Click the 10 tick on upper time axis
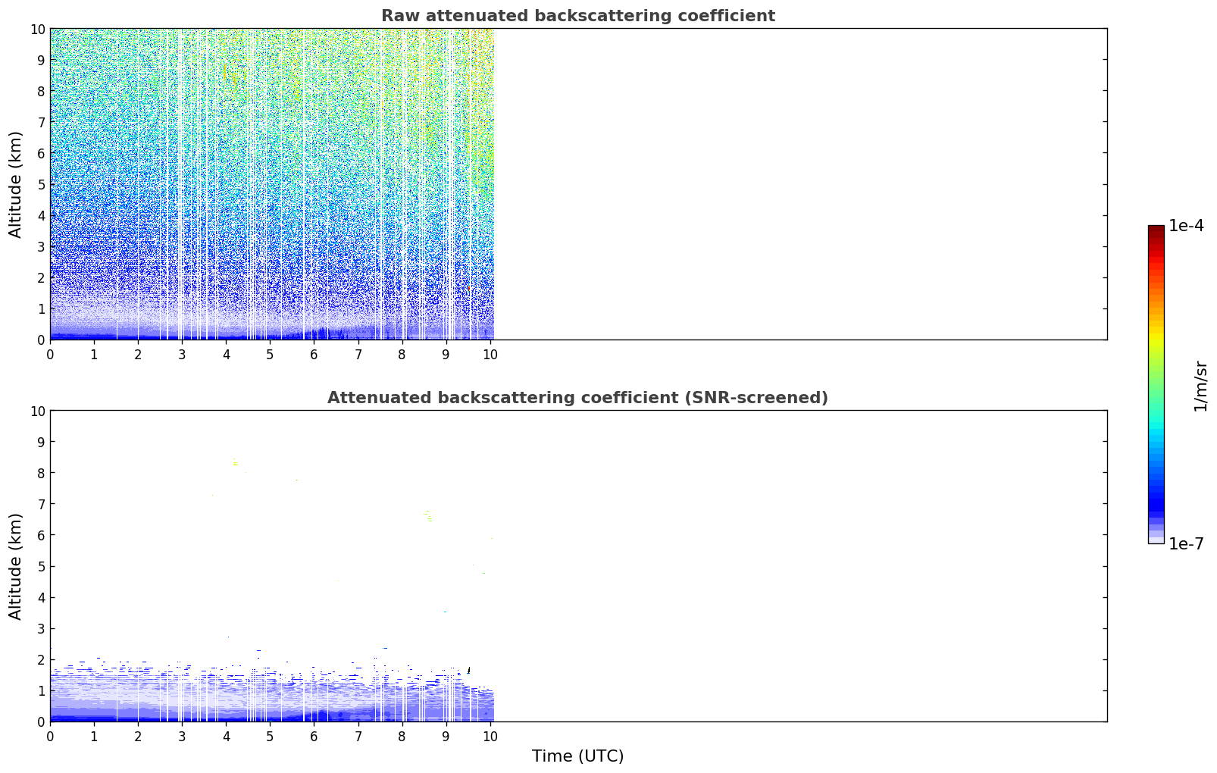The height and width of the screenshot is (773, 1217). 489,355
